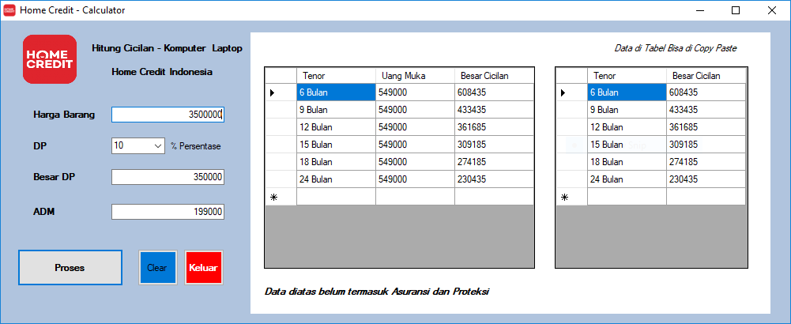The height and width of the screenshot is (324, 791).
Task: Click the 361685 cell in left table
Action: [x=494, y=127]
